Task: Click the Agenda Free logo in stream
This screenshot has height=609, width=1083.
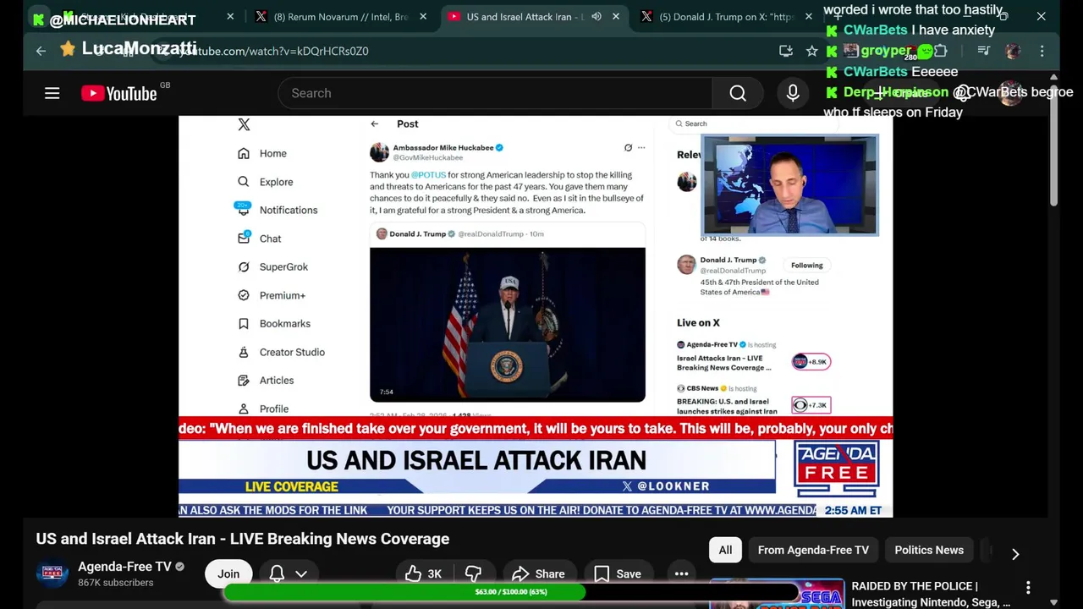Action: 836,469
